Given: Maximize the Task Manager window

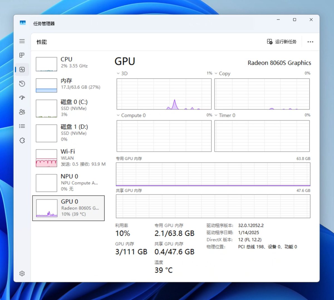Looking at the screenshot, I should tap(294, 20).
